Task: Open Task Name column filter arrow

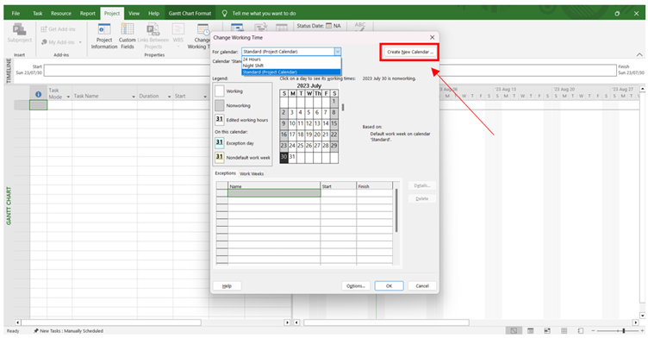Action: point(134,97)
